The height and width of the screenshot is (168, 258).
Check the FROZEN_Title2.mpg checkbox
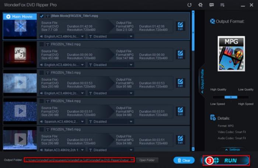pyautogui.click(x=42, y=44)
